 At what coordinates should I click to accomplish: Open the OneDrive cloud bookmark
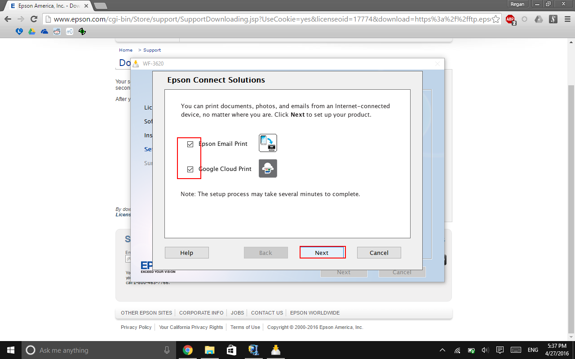(44, 31)
